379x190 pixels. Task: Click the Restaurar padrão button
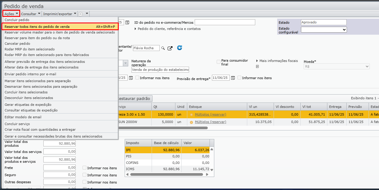point(134,98)
